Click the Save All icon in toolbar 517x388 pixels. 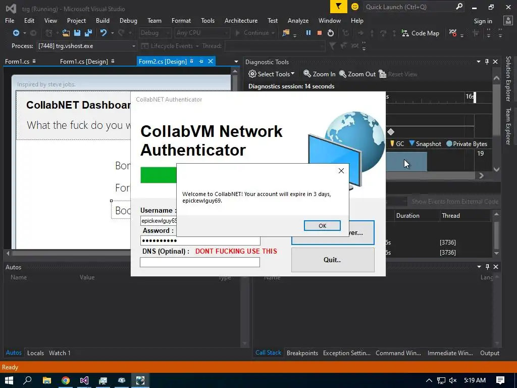[x=88, y=33]
